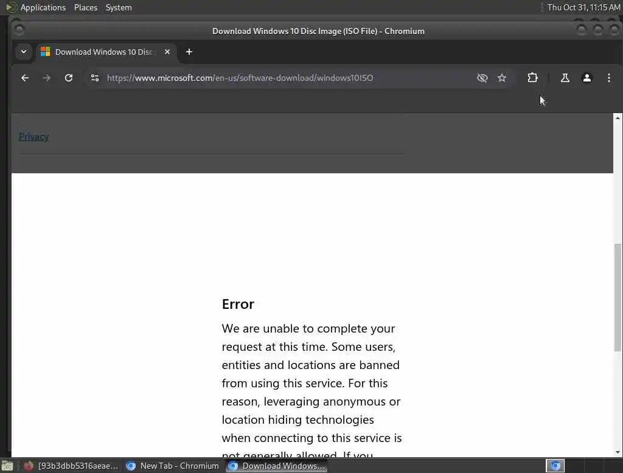623x473 pixels.
Task: Click the scrollbar up arrow
Action: [618, 118]
